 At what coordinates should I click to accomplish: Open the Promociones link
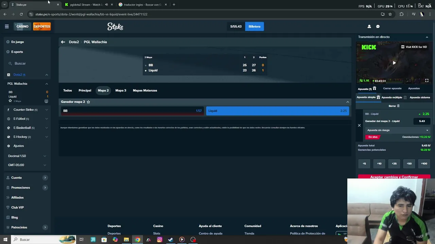(x=20, y=187)
